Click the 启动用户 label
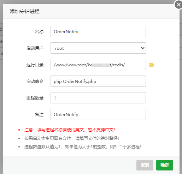This screenshot has height=174, width=182. [35, 48]
